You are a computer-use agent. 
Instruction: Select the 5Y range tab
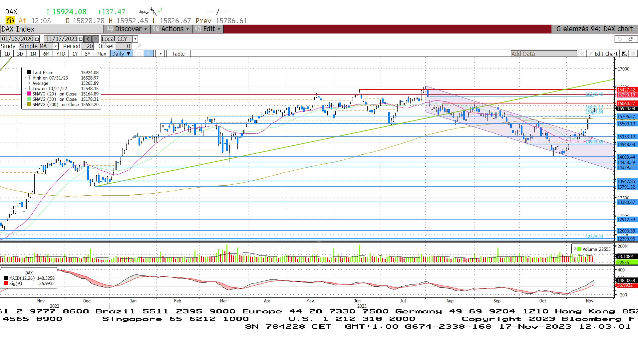[88, 54]
